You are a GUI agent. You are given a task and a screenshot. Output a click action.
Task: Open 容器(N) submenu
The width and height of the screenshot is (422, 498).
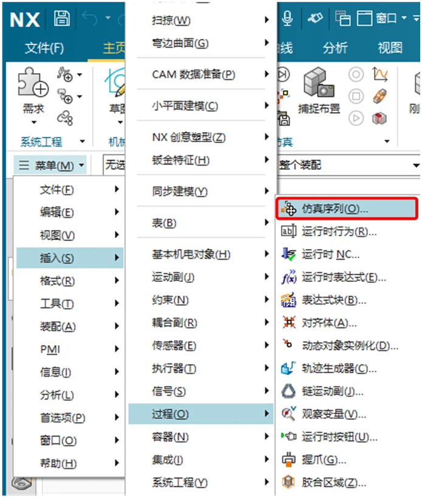click(201, 437)
